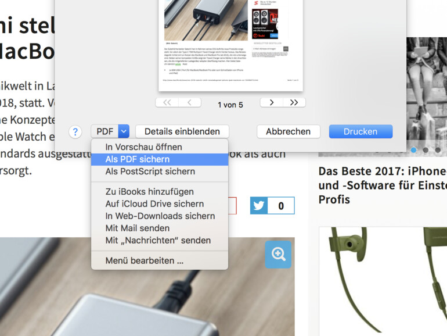Viewport: 447px width, 336px height.
Task: Click the olive earphones product image
Action: (383, 281)
